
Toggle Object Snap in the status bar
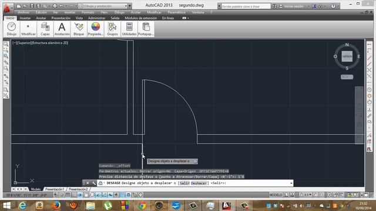[86, 195]
